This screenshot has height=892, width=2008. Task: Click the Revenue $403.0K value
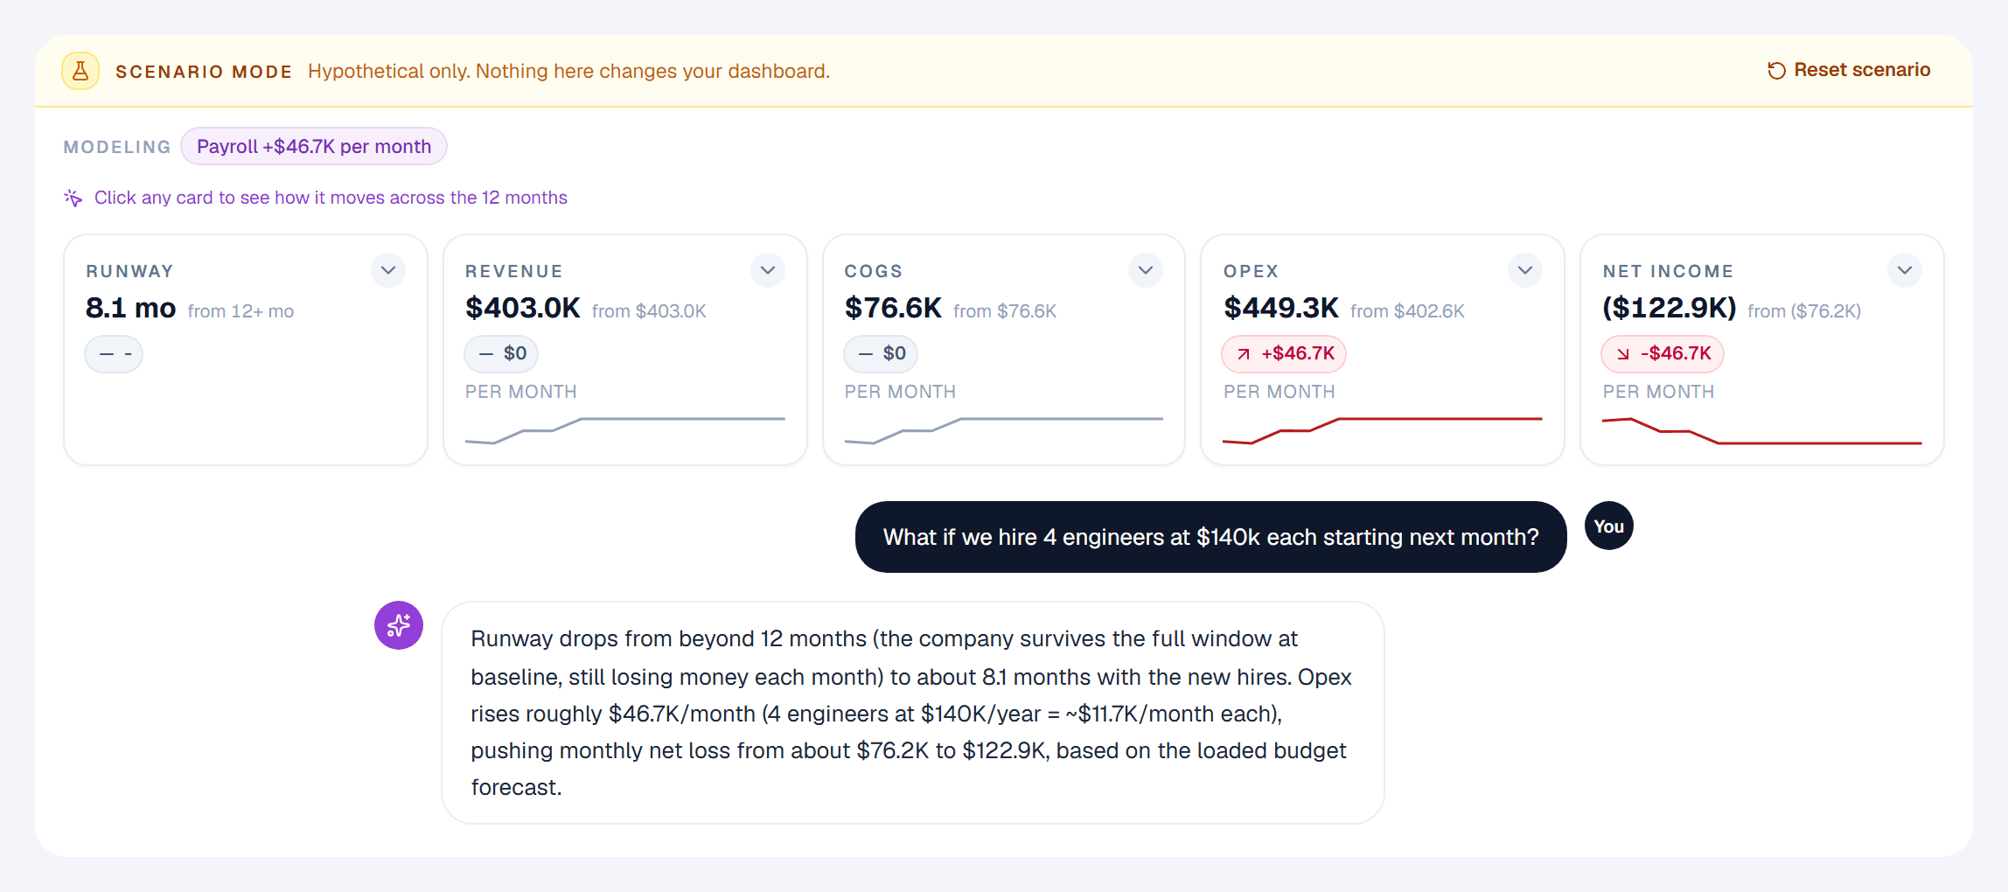[x=523, y=308]
